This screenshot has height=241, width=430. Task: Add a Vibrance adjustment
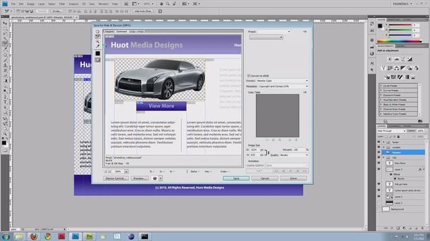(384, 68)
